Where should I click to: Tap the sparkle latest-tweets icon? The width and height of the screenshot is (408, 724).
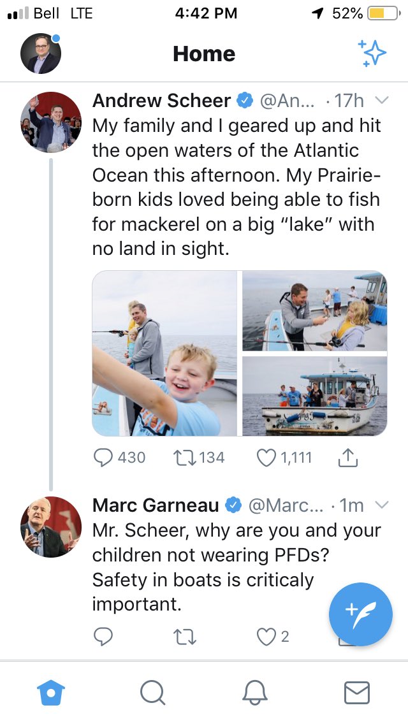(x=372, y=53)
